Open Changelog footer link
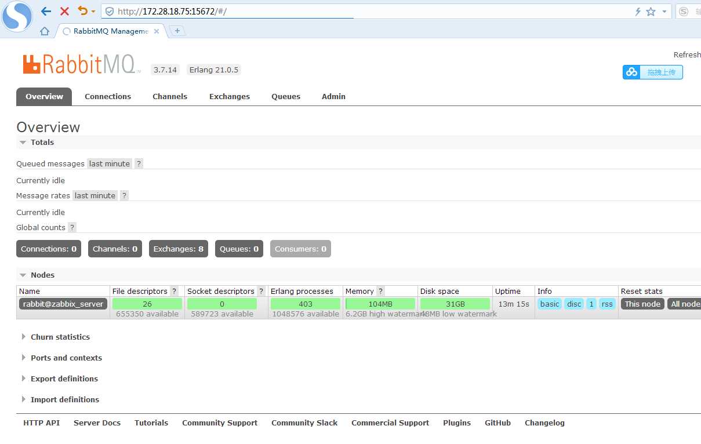 tap(544, 423)
